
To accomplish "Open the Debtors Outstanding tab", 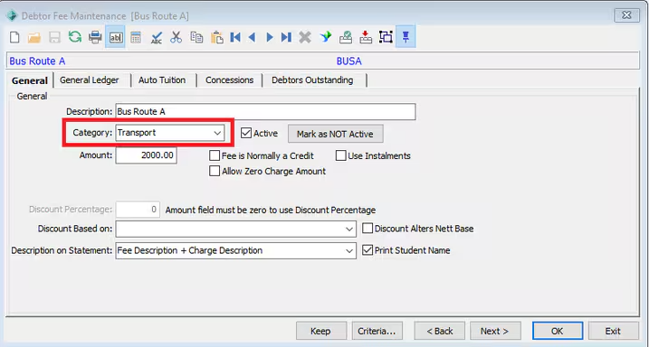I will click(312, 80).
